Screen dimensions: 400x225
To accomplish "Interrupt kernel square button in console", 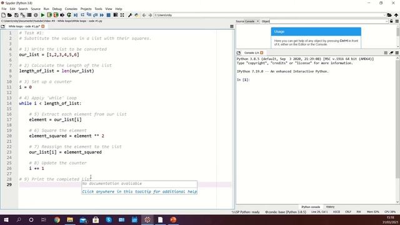I will (386, 52).
